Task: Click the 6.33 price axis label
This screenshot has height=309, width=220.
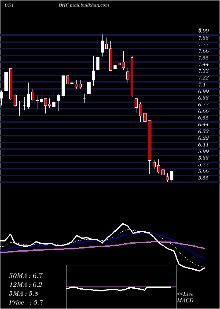Action: click(203, 131)
